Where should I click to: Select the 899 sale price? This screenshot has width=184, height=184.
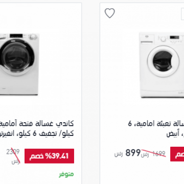133,153
